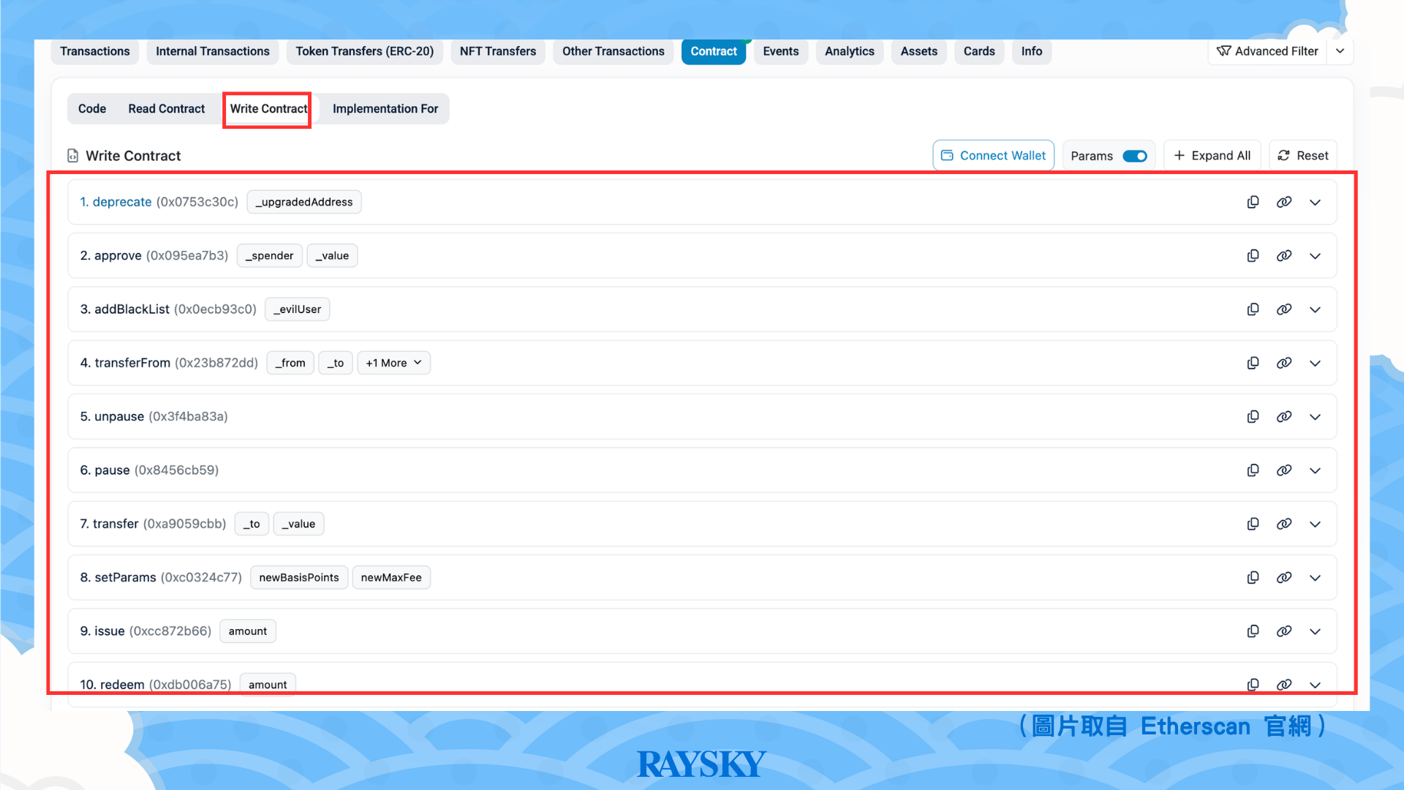Expand the addBlackList function row
This screenshot has width=1404, height=790.
coord(1315,310)
